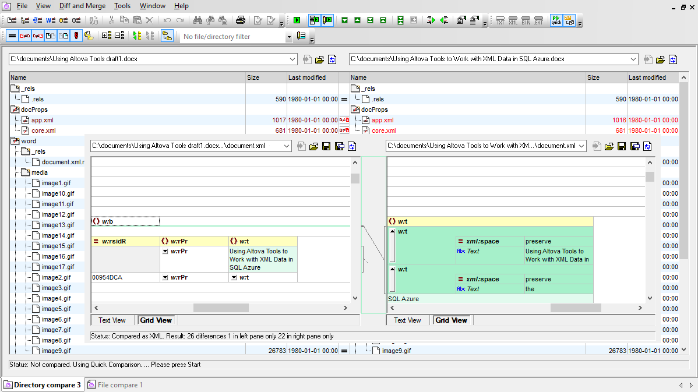
Task: Click the Collapse All folders icon
Action: [119, 36]
